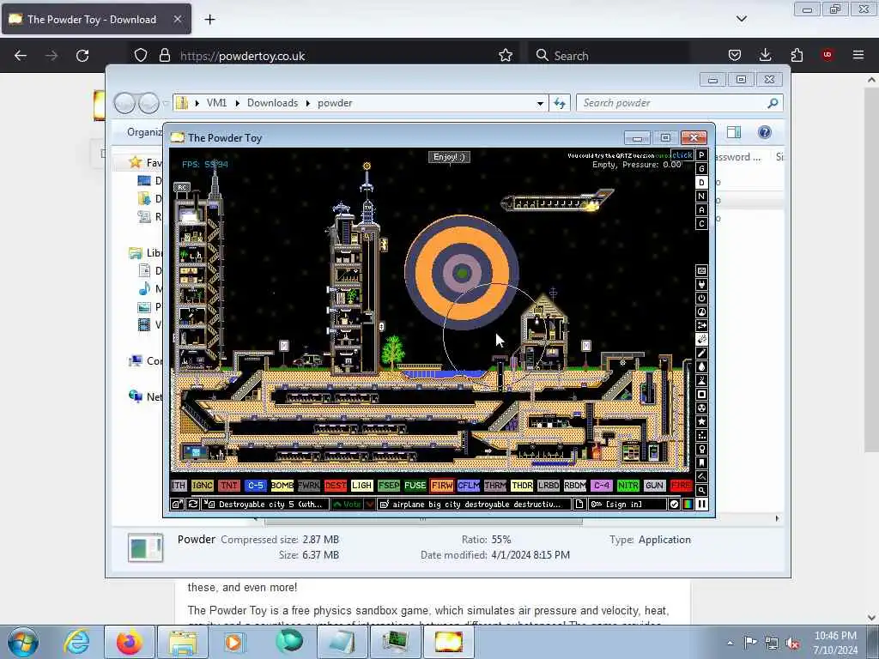Image resolution: width=879 pixels, height=659 pixels.
Task: Click the open save browser icon
Action: tap(177, 505)
